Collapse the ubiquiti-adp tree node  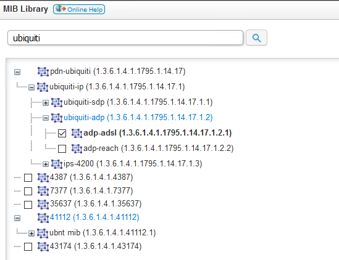click(46, 118)
